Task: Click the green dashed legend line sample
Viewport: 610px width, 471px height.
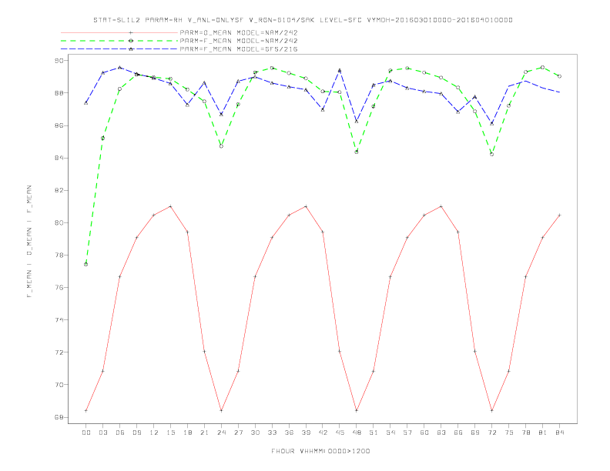Action: pos(119,41)
